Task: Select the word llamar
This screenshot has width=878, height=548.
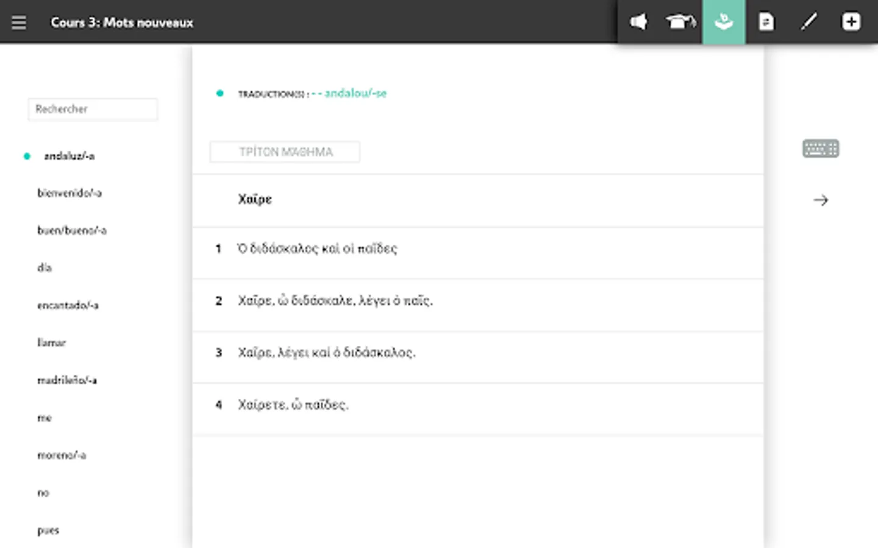Action: [51, 342]
